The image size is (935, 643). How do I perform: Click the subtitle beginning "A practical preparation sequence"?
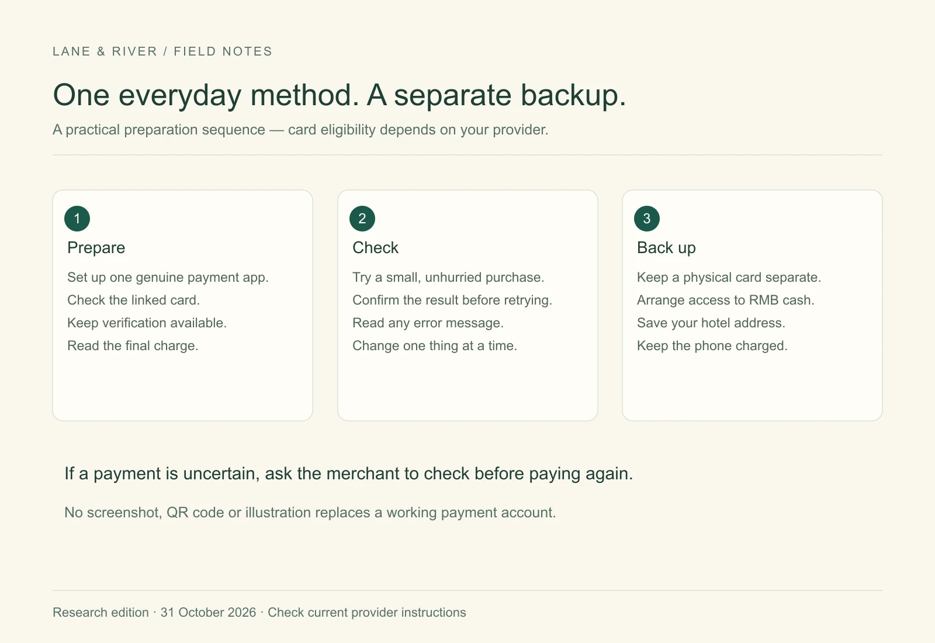[x=300, y=130]
